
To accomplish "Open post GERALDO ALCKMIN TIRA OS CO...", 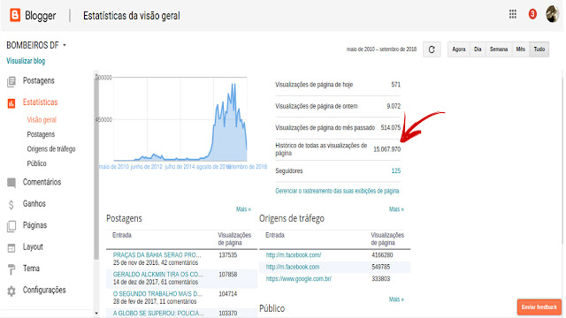I will click(157, 275).
